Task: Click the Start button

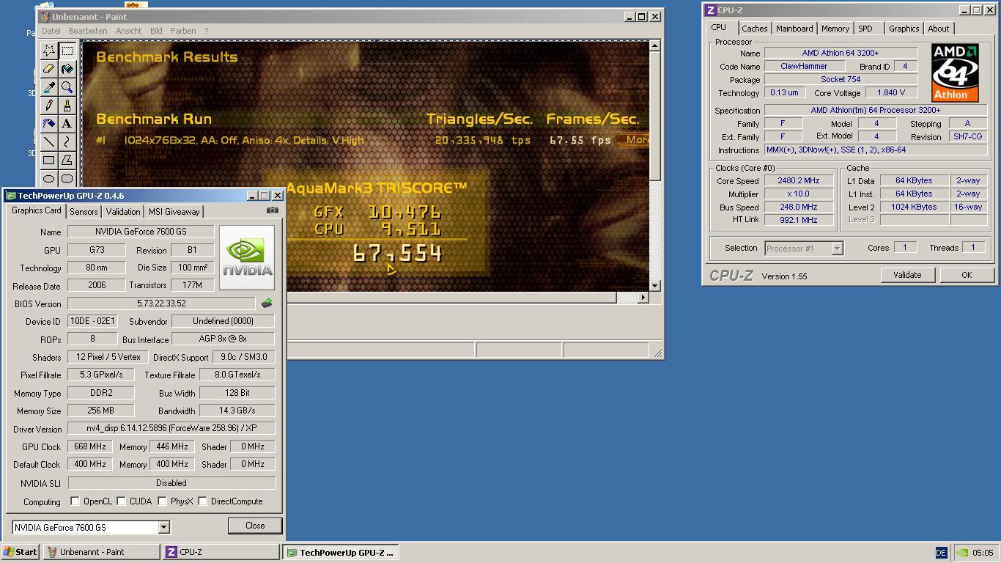Action: click(x=21, y=552)
